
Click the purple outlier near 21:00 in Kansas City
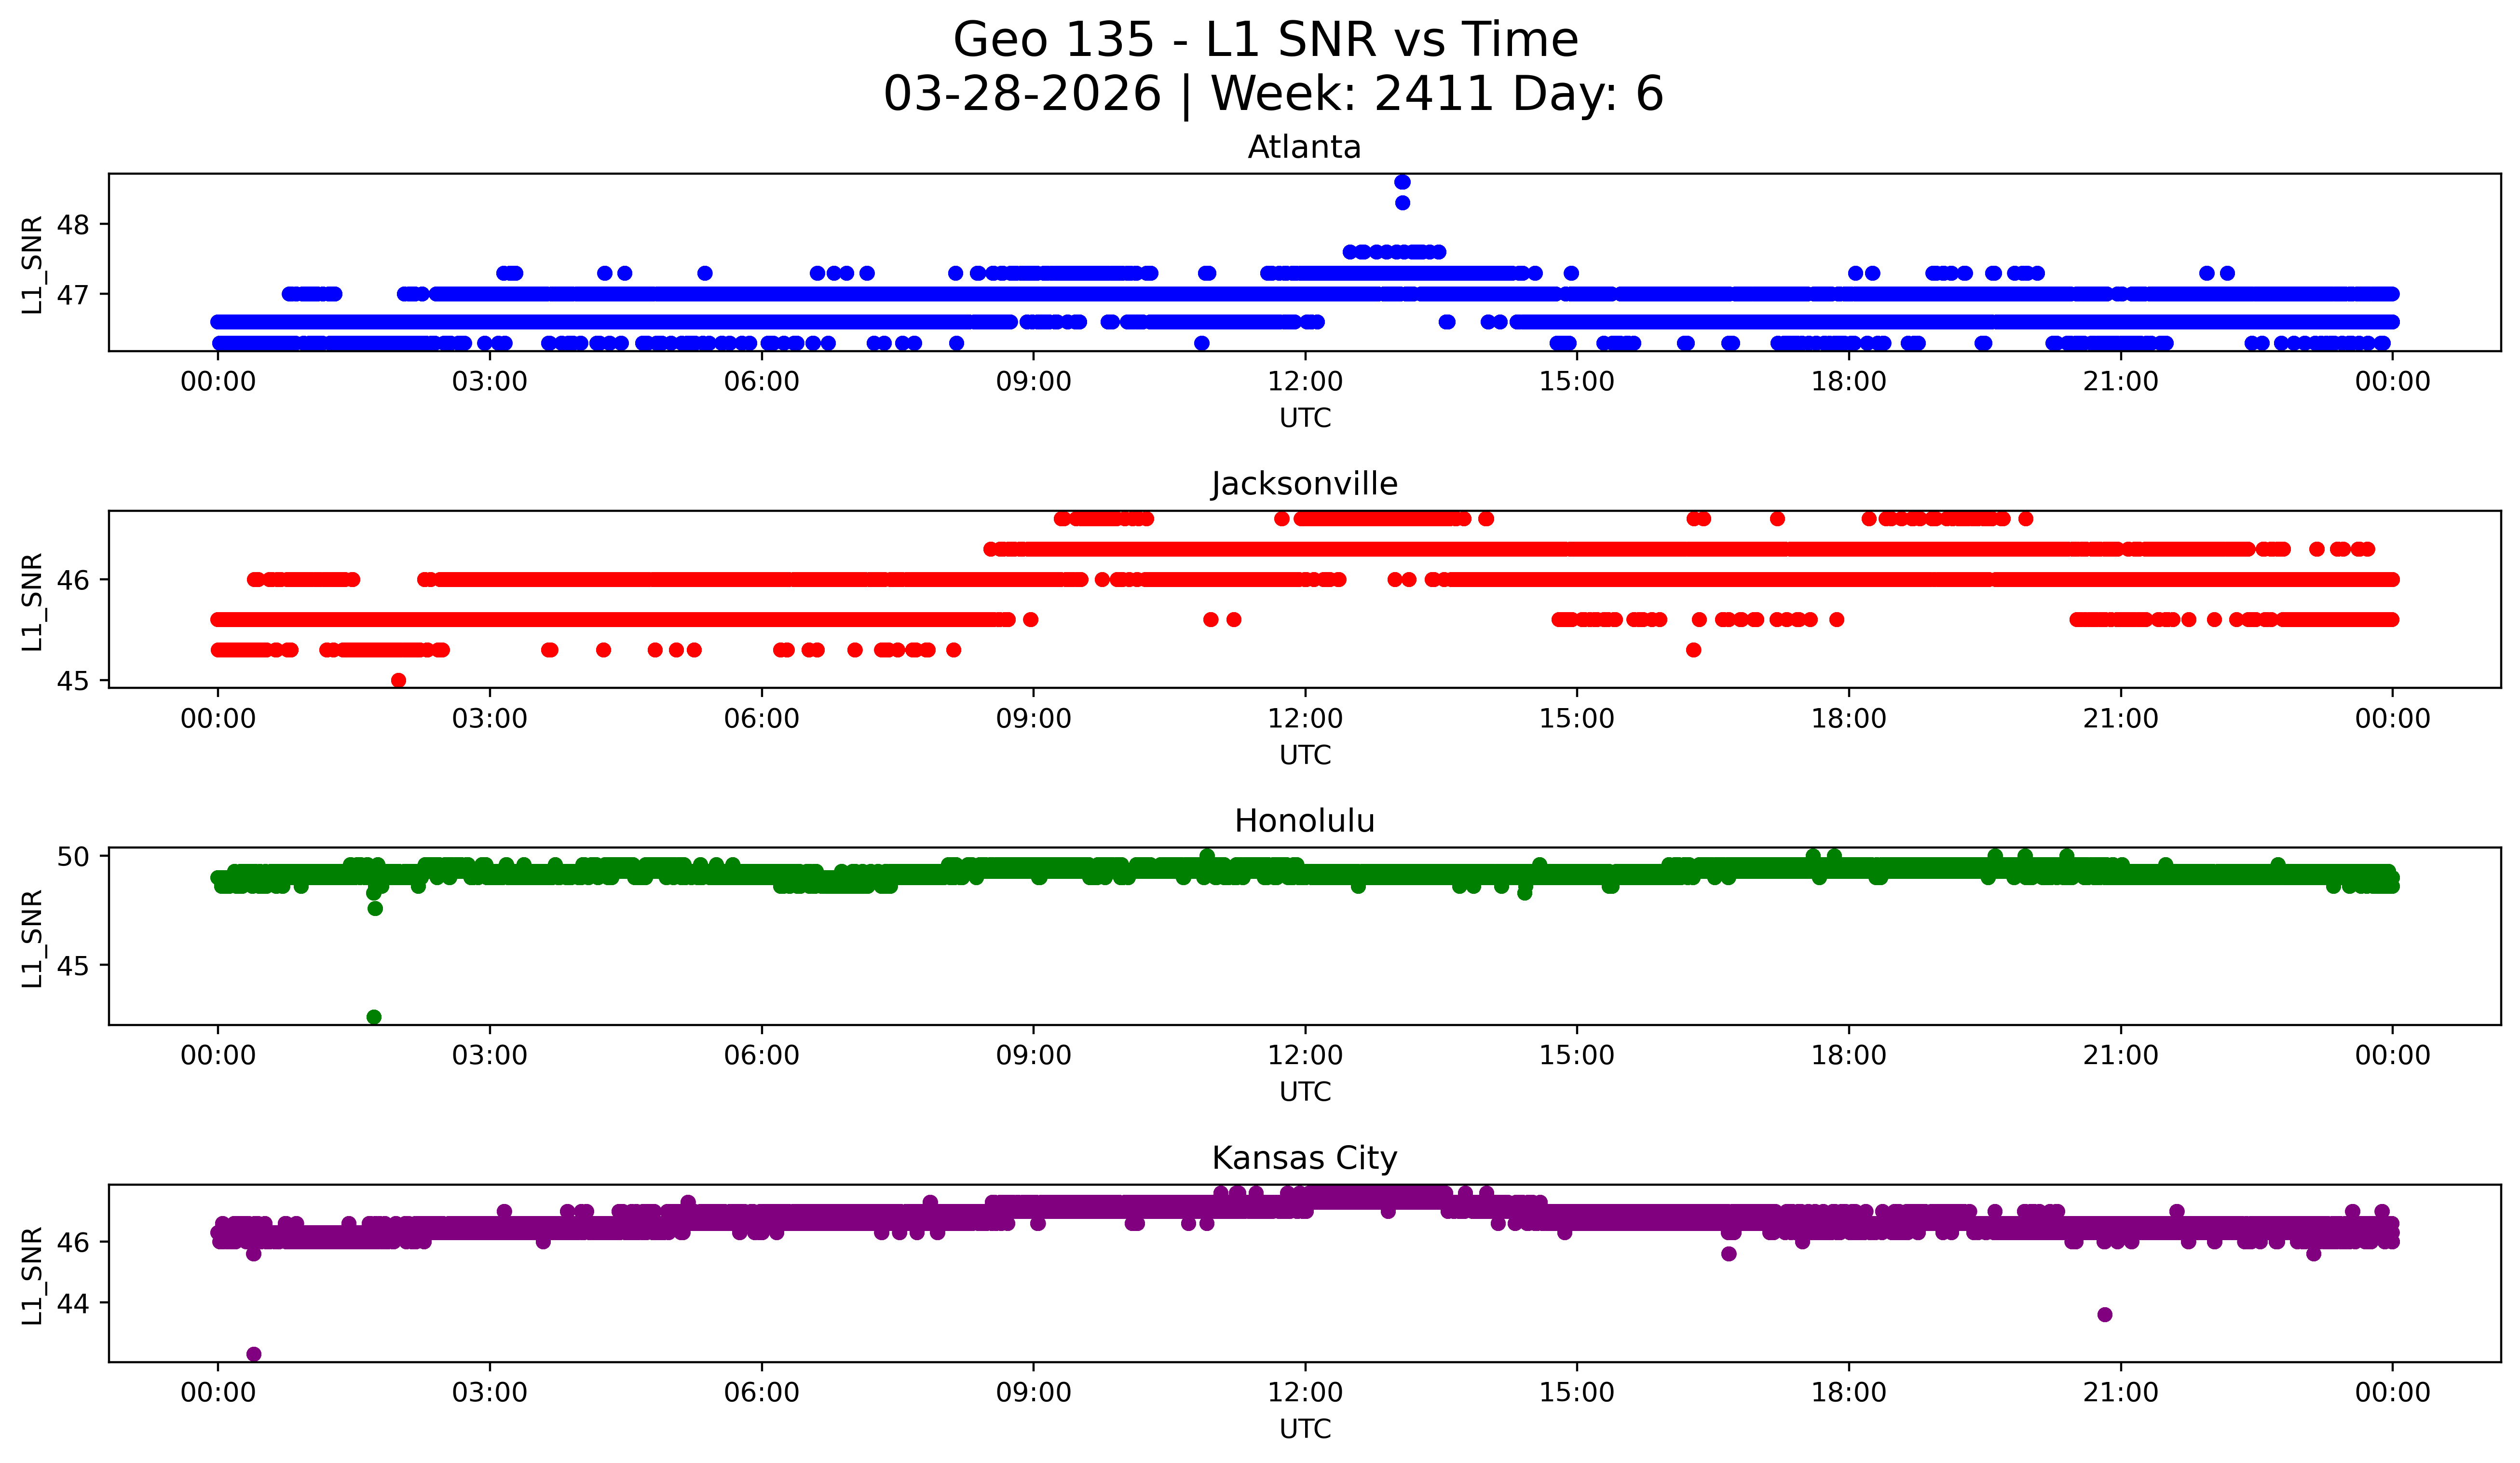[x=2105, y=1314]
